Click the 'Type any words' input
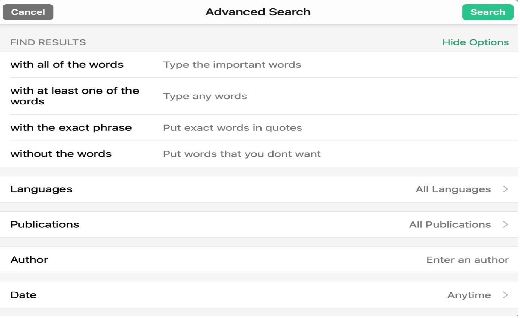The image size is (520, 318). click(336, 96)
